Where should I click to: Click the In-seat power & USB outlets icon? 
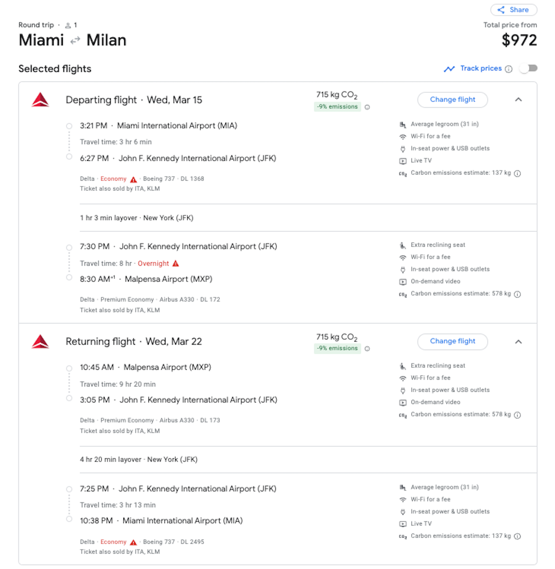click(403, 148)
